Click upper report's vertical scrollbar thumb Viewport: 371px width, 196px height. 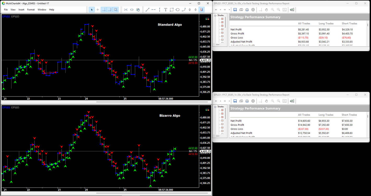(368, 25)
